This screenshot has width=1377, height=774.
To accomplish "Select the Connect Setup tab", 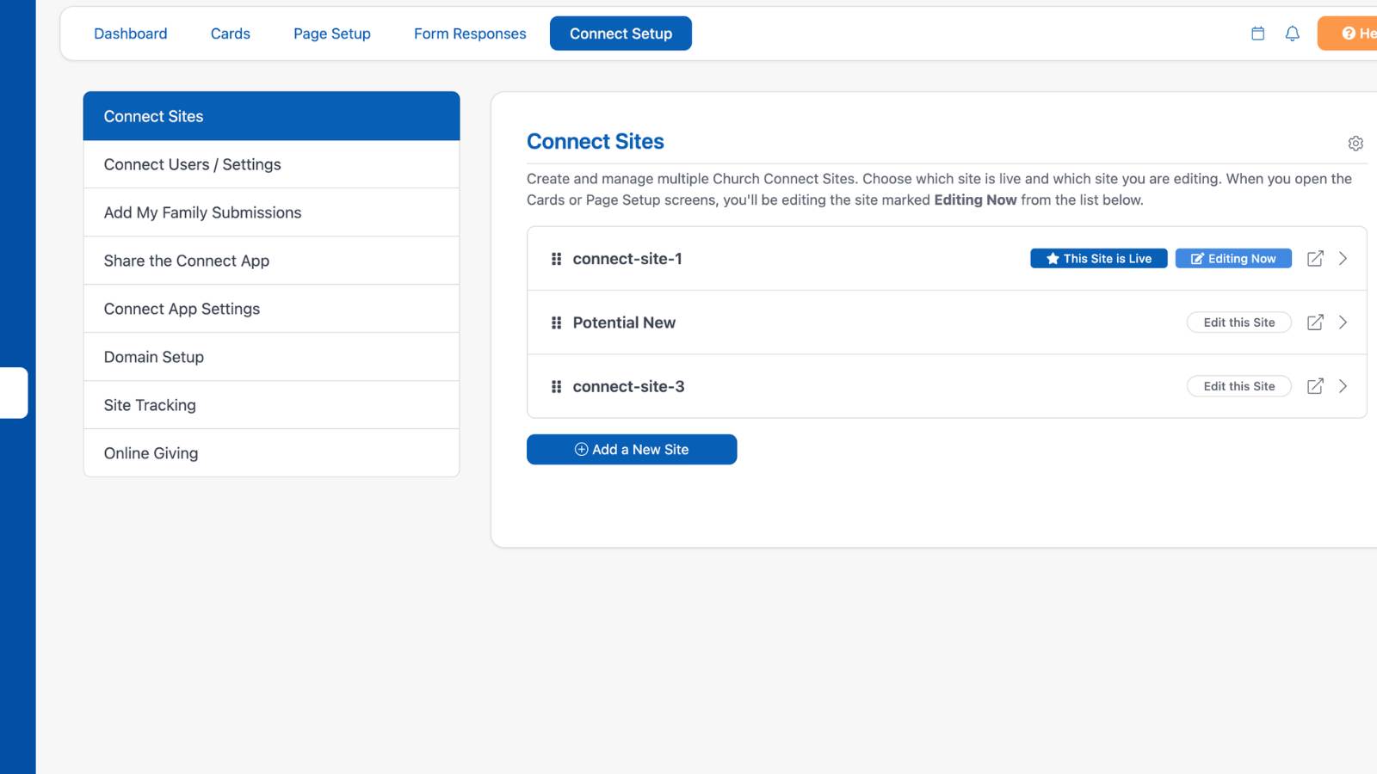I will click(621, 34).
